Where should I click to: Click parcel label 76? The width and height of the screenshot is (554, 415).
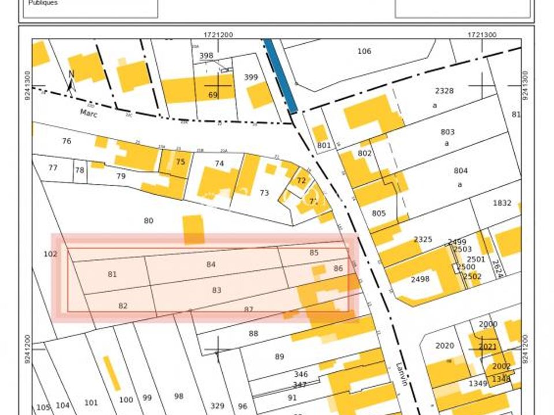pyautogui.click(x=66, y=141)
